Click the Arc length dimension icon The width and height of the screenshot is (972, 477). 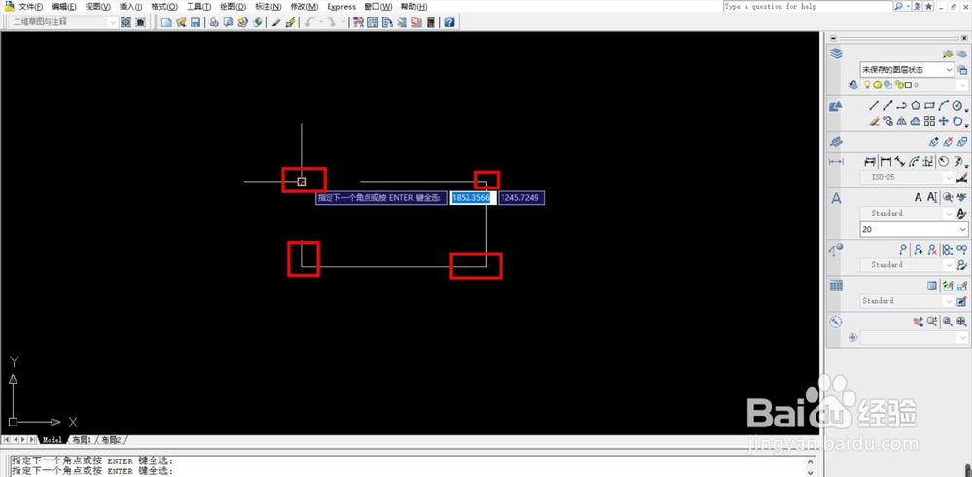914,162
